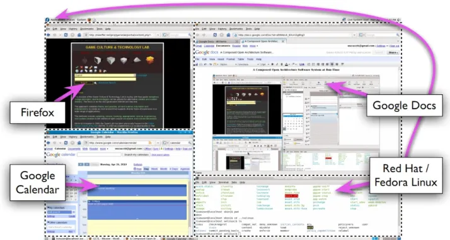Go back in Google Calendar Firefox window
This screenshot has width=450, height=240.
[x=48, y=143]
